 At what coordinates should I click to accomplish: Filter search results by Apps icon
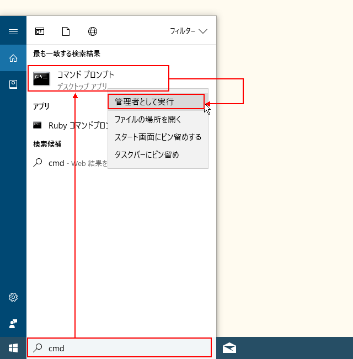[40, 31]
